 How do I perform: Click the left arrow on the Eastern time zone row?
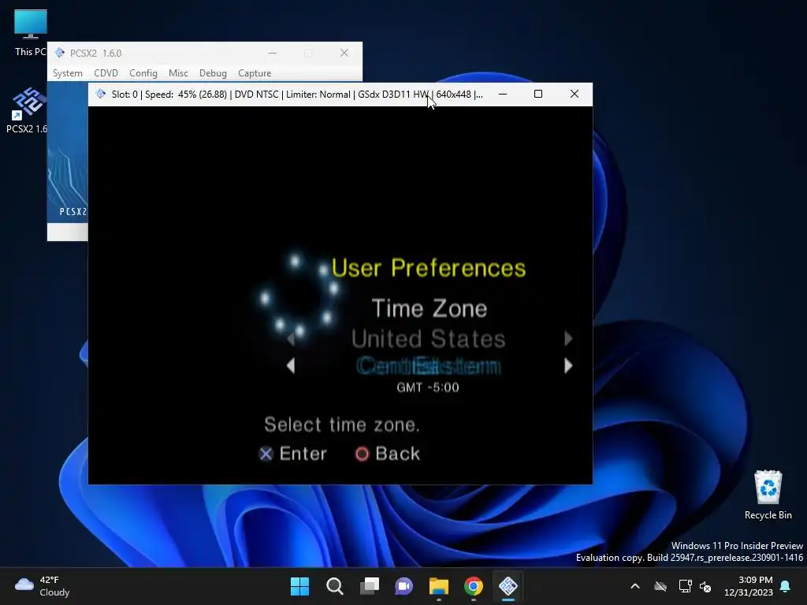coord(291,366)
